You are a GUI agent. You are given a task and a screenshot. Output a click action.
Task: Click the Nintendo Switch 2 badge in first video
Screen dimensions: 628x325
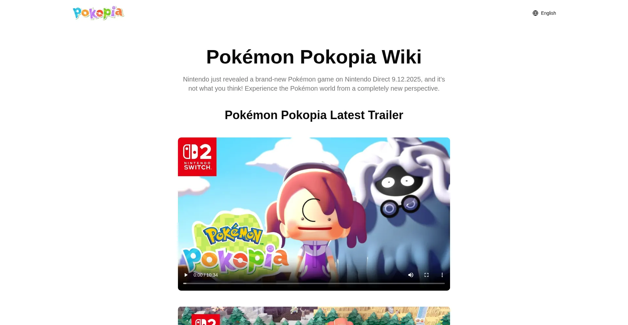(197, 157)
